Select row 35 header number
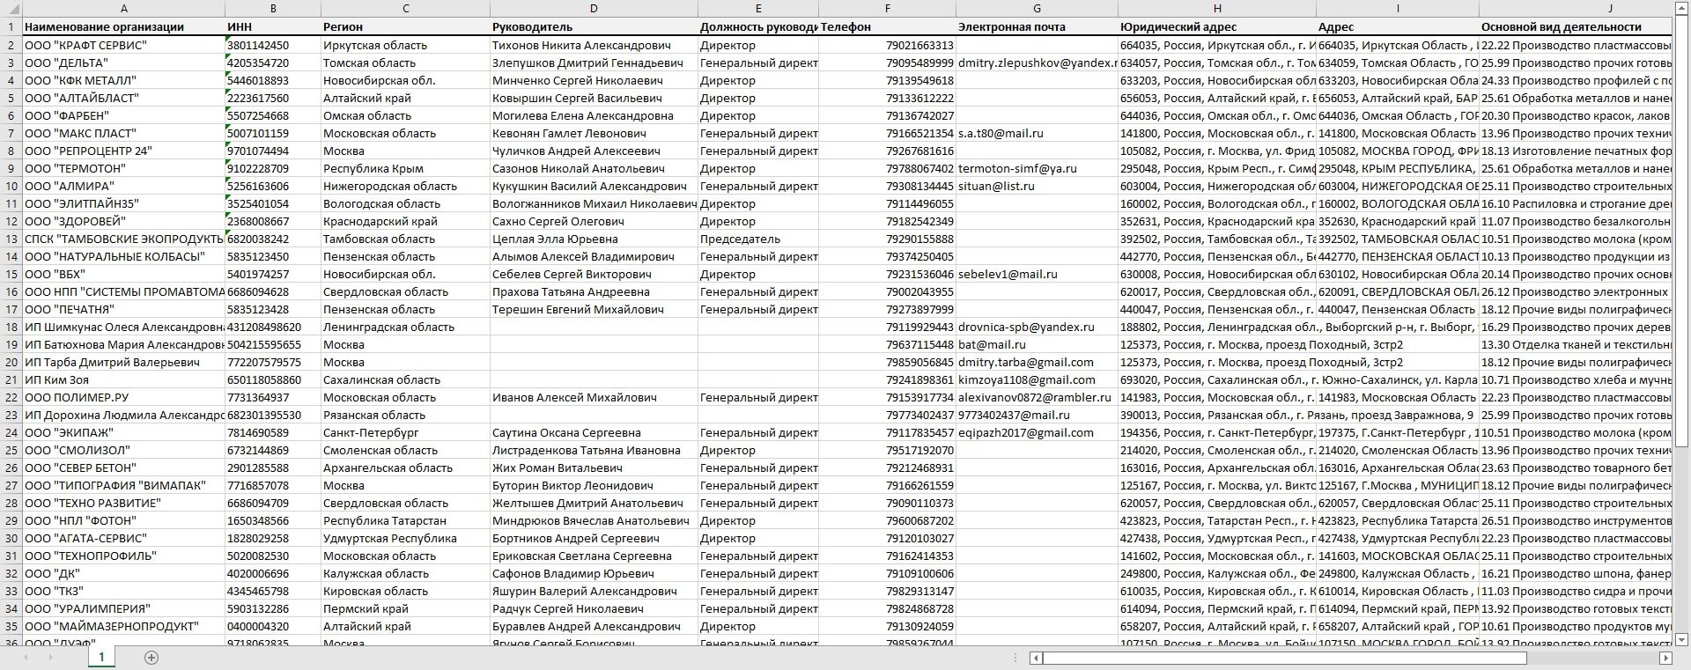1691x670 pixels. tap(11, 626)
